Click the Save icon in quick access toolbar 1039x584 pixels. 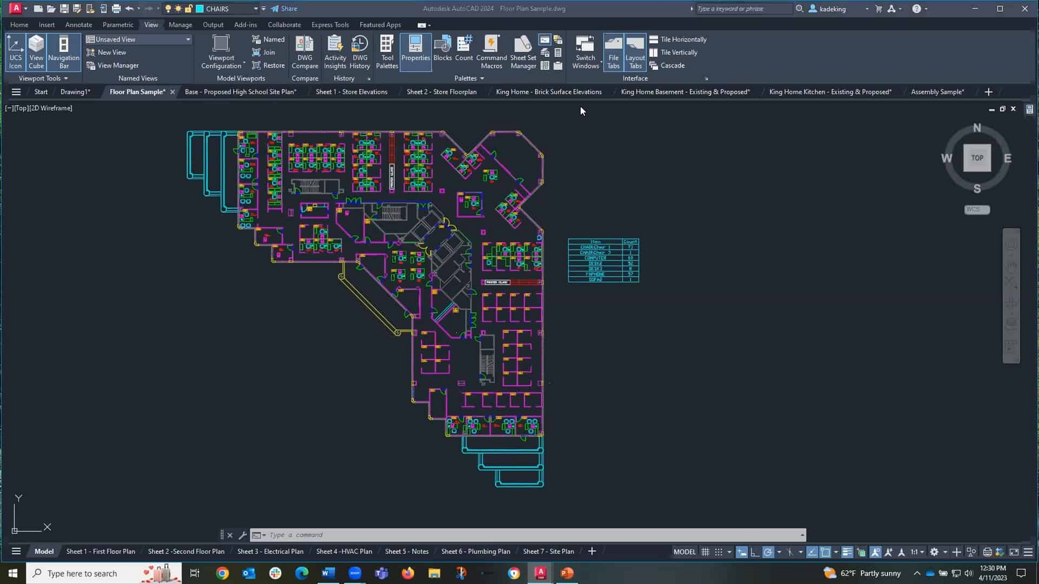[64, 9]
